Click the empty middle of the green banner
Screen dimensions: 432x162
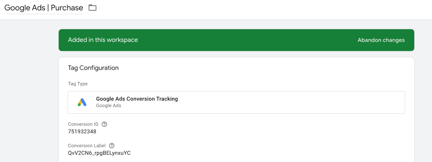[243, 40]
